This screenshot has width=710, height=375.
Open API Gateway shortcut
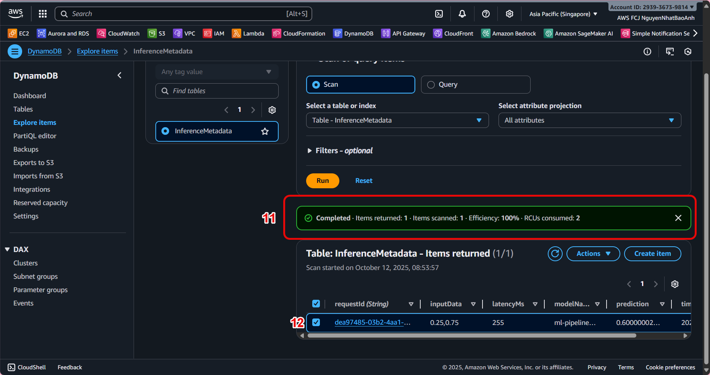coord(403,34)
